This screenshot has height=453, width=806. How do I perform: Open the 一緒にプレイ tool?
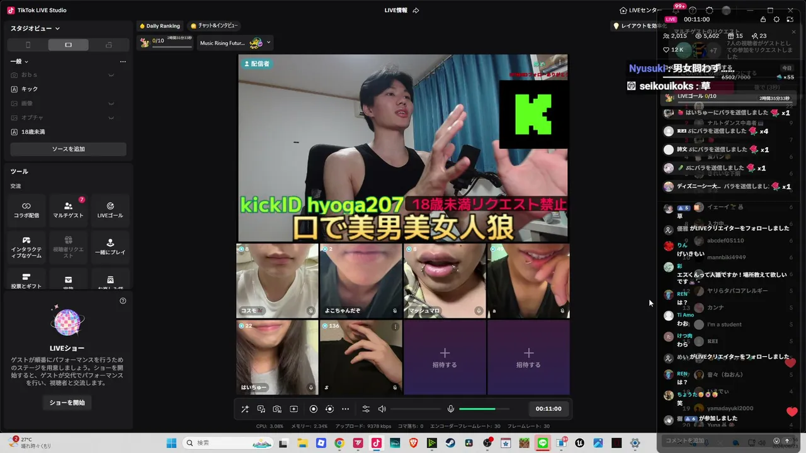click(110, 246)
